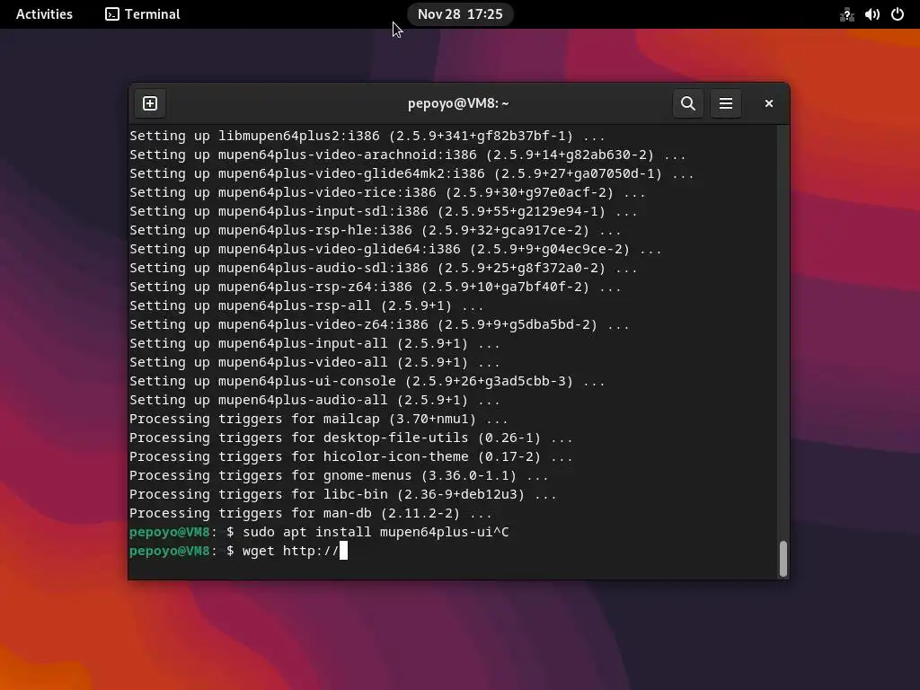Viewport: 920px width, 690px height.
Task: Click 'Setting up mupen64plus-rsp-all' line
Action: pyautogui.click(x=306, y=306)
